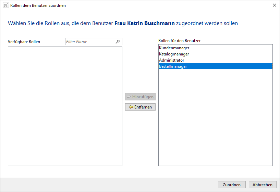
Task: Click the yellow left arrow icon on Entfernen
Action: tap(131, 107)
